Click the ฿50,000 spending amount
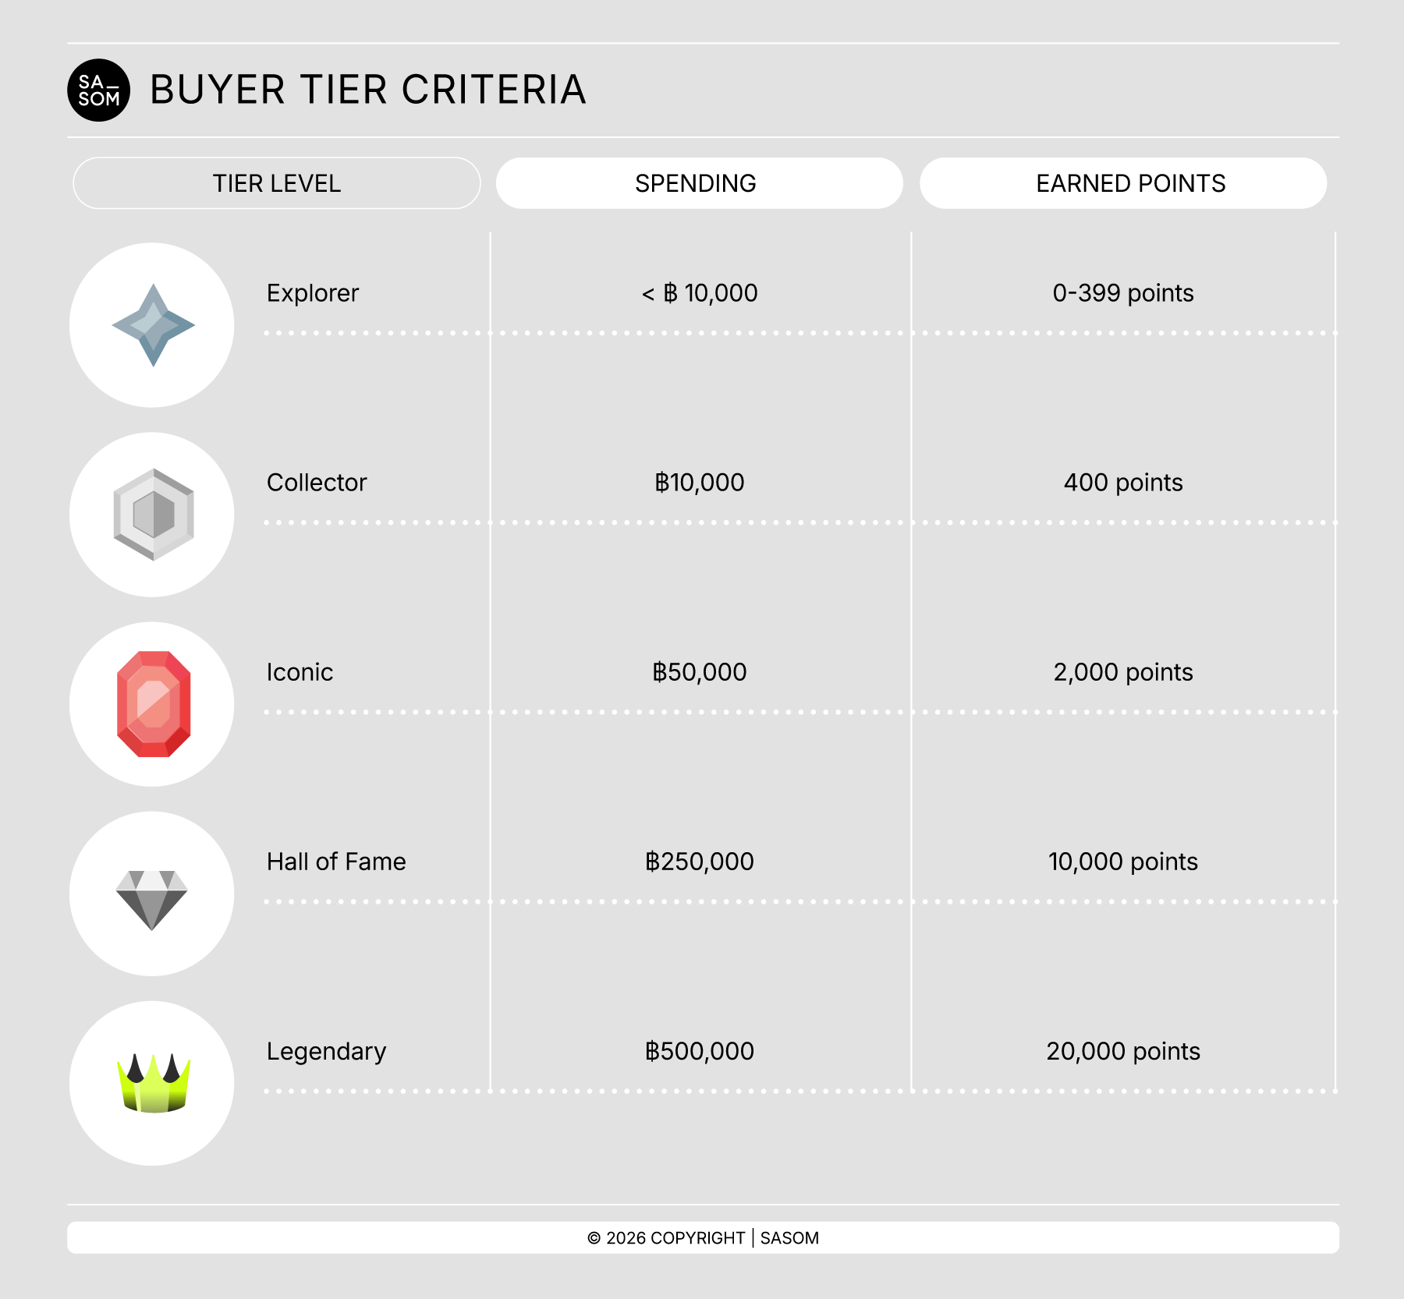 (x=700, y=672)
